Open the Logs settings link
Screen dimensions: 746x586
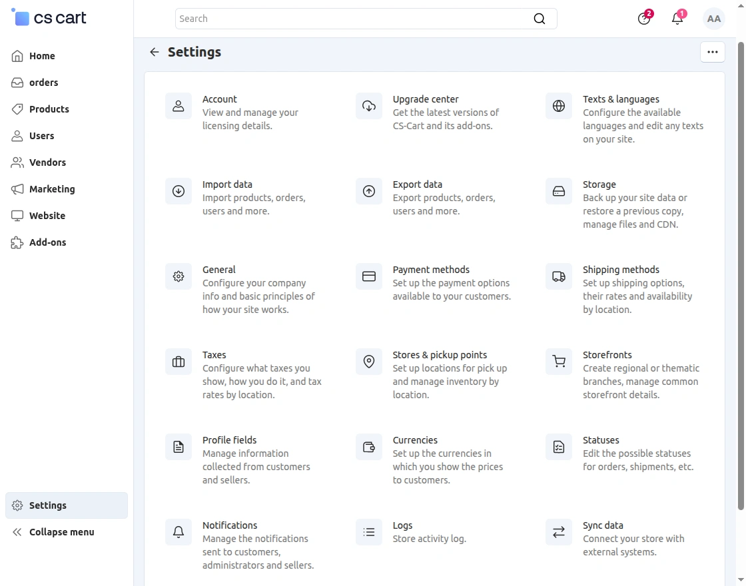coord(402,525)
